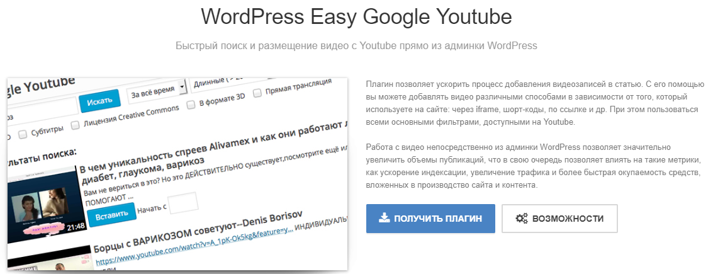713x274 pixels.
Task: Click the paragraph starting Работа с видео
Action: [535, 166]
